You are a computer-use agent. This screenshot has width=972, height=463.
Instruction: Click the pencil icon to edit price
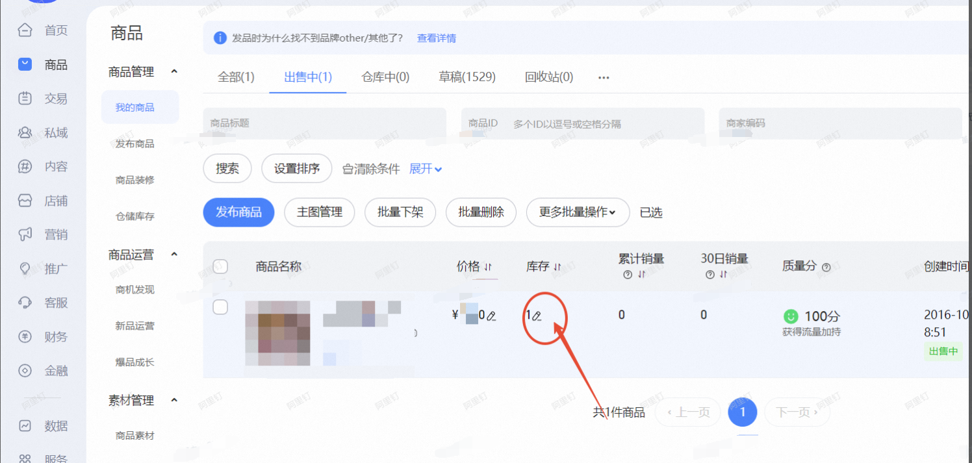click(491, 316)
